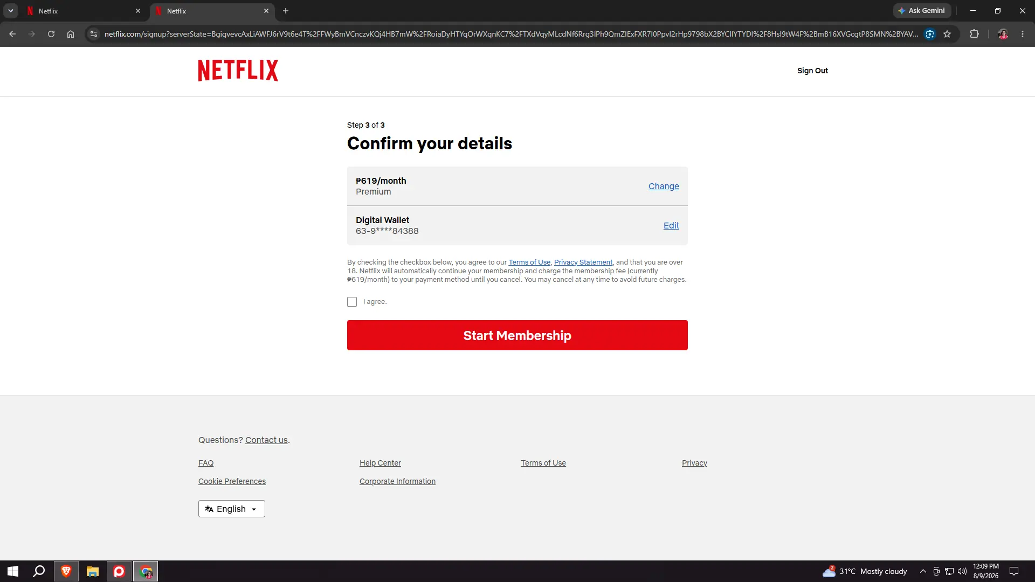Screen dimensions: 1035x582
Task: Open Corporate Information footer link
Action: click(397, 481)
